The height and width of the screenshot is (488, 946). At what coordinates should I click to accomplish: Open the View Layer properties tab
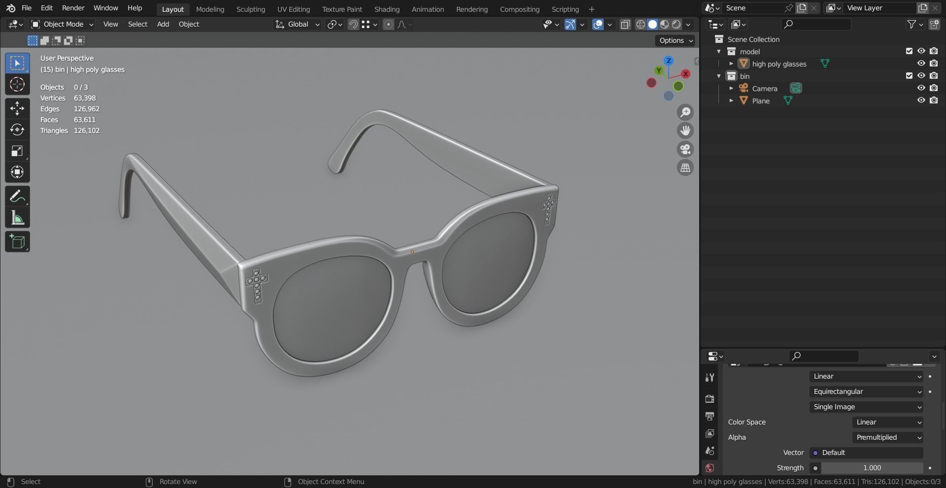pos(709,433)
